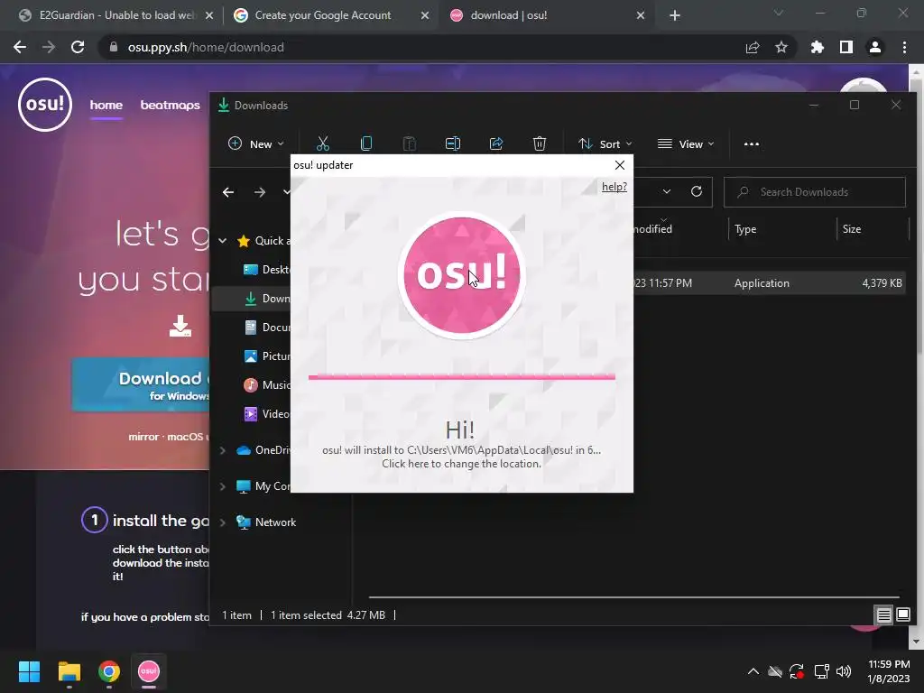Click the Copy icon in Explorer toolbar
924x693 pixels.
click(366, 143)
